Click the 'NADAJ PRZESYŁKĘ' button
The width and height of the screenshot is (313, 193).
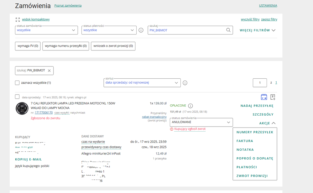click(x=257, y=106)
